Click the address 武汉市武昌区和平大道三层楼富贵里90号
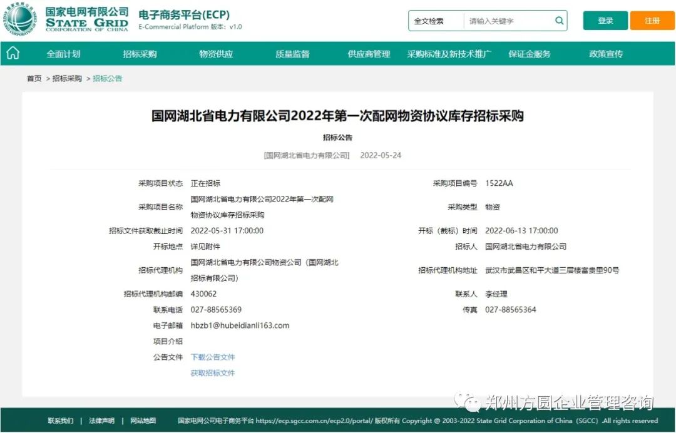 [552, 270]
